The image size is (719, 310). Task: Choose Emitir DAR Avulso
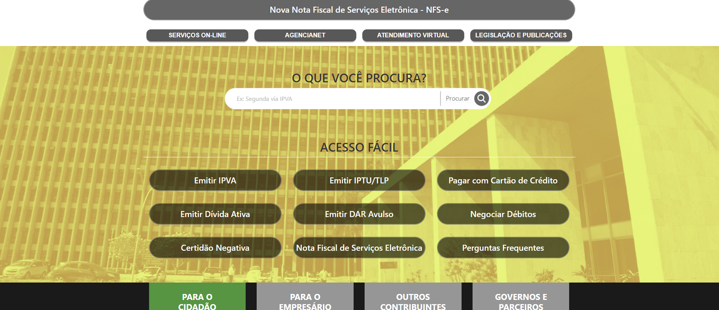tap(359, 214)
